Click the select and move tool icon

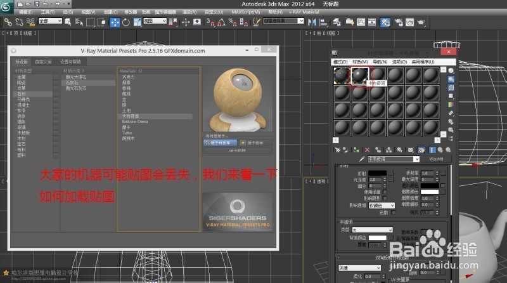tap(115, 22)
